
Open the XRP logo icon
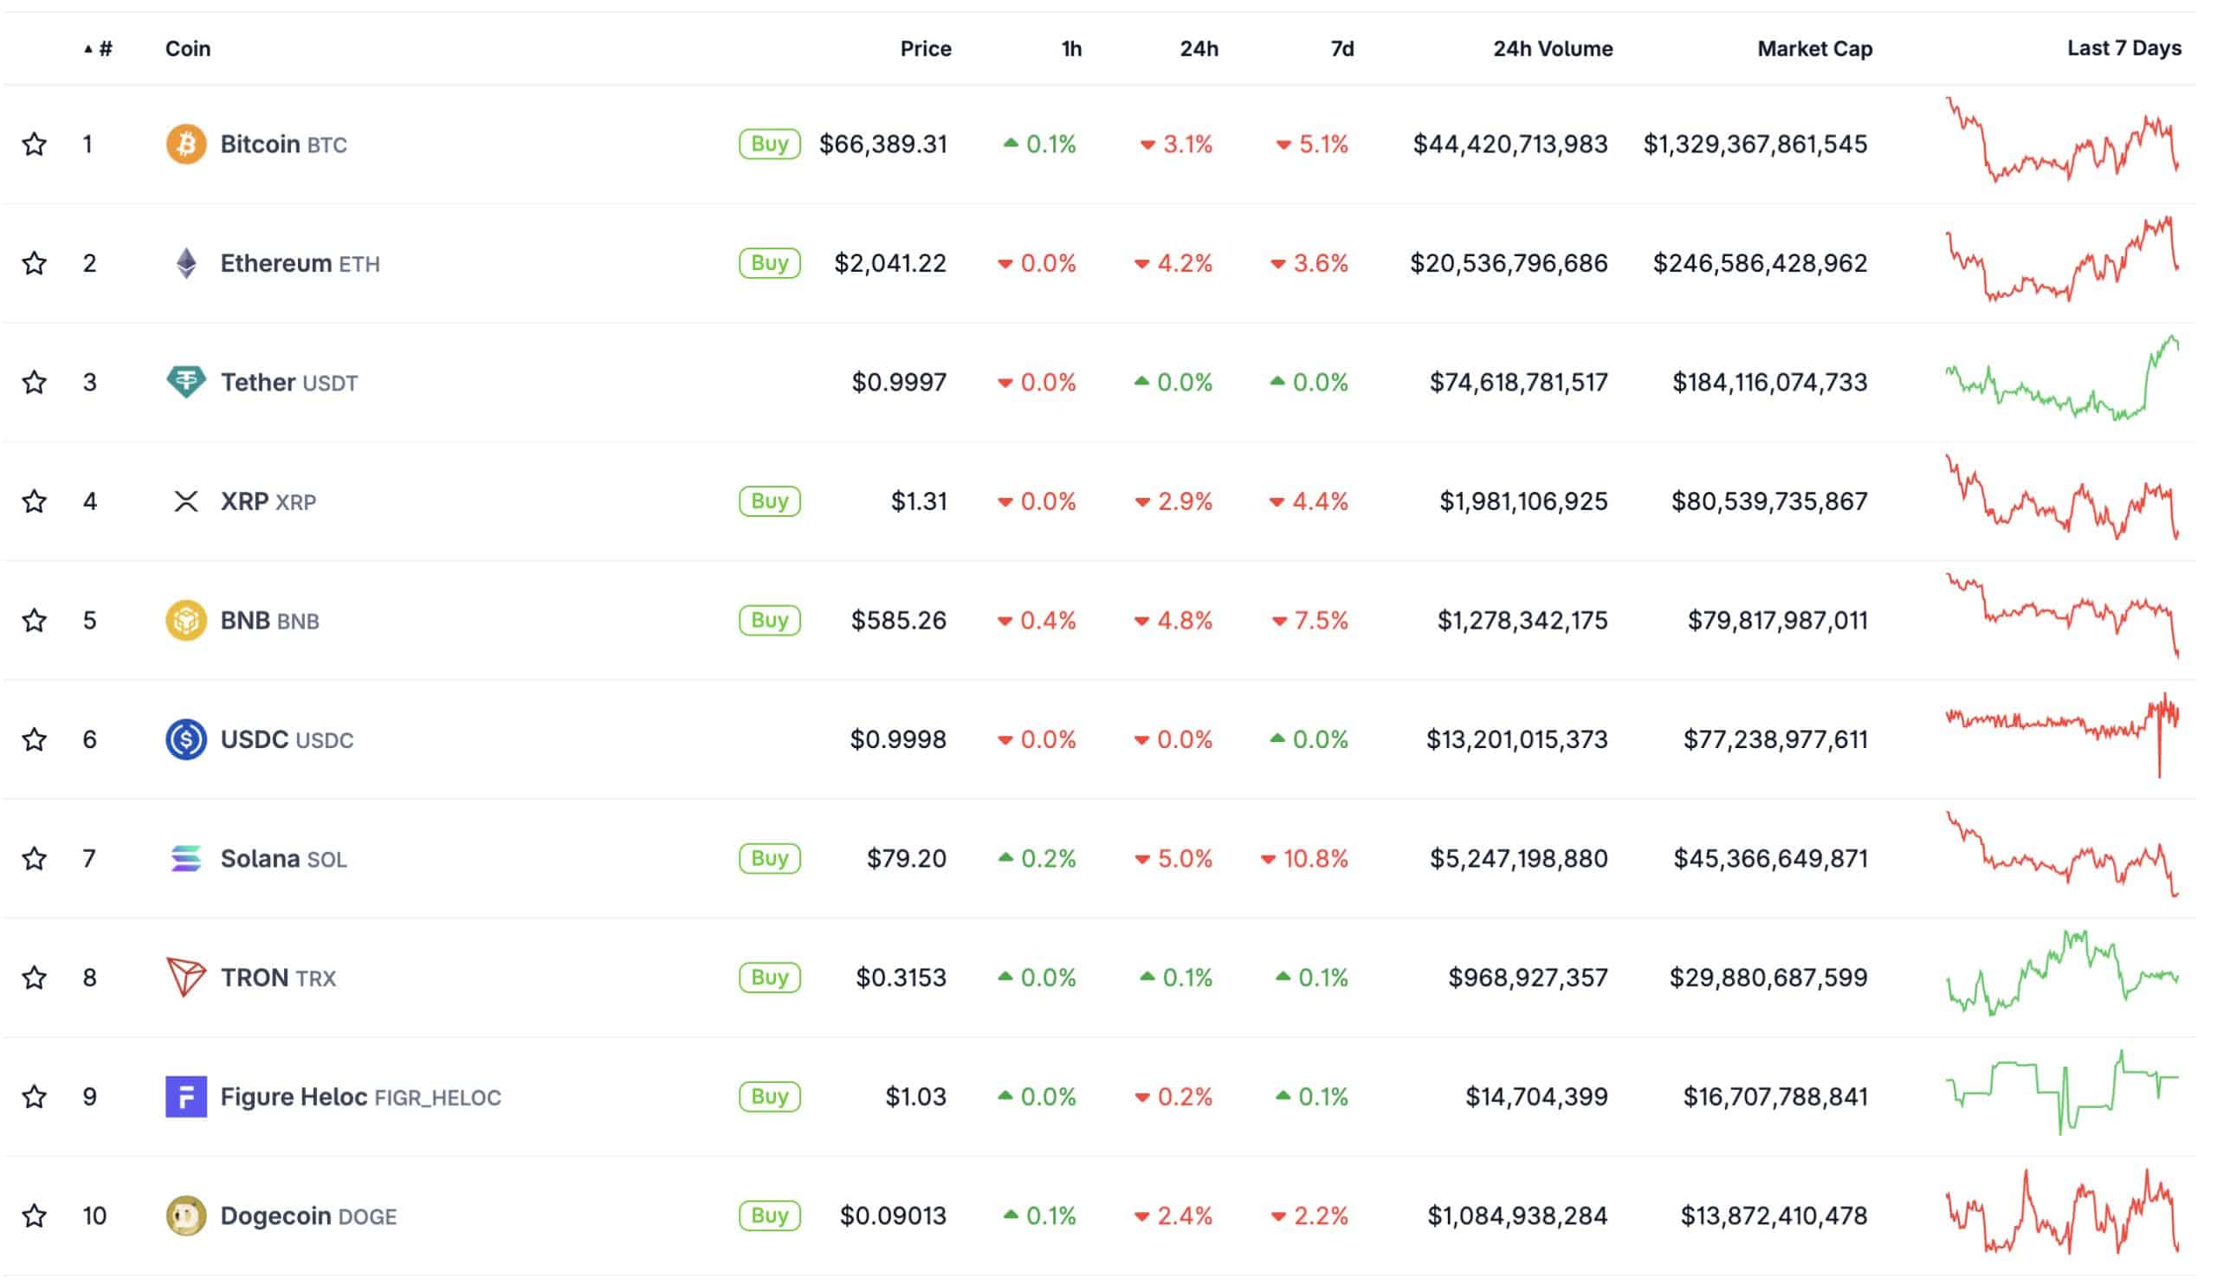pyautogui.click(x=186, y=502)
